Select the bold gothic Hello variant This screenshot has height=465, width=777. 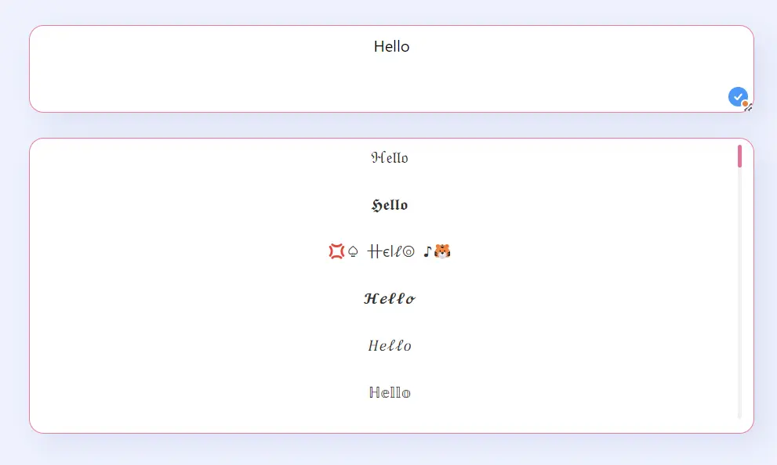pyautogui.click(x=390, y=204)
